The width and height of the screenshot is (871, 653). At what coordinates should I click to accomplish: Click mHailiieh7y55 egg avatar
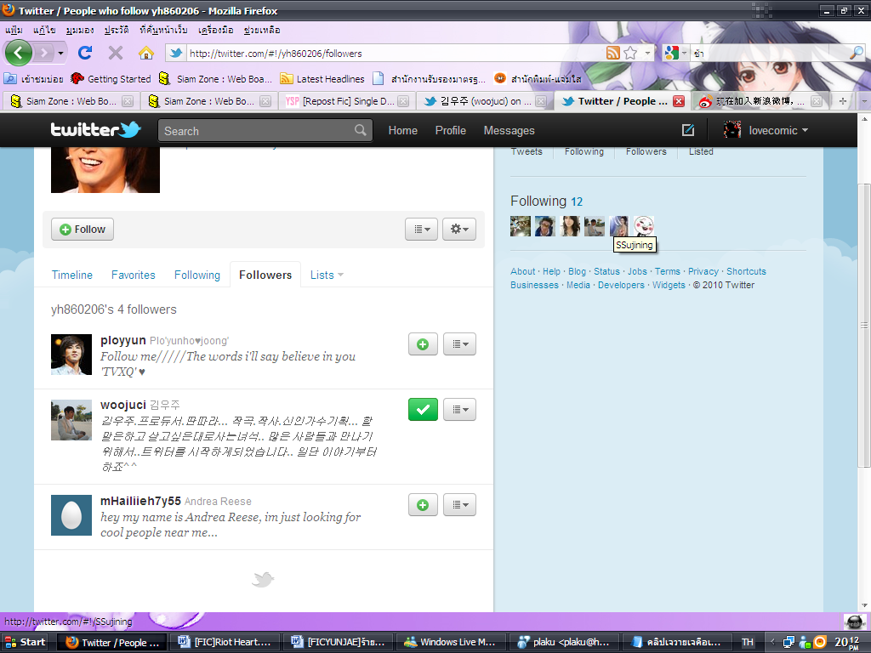coord(71,515)
